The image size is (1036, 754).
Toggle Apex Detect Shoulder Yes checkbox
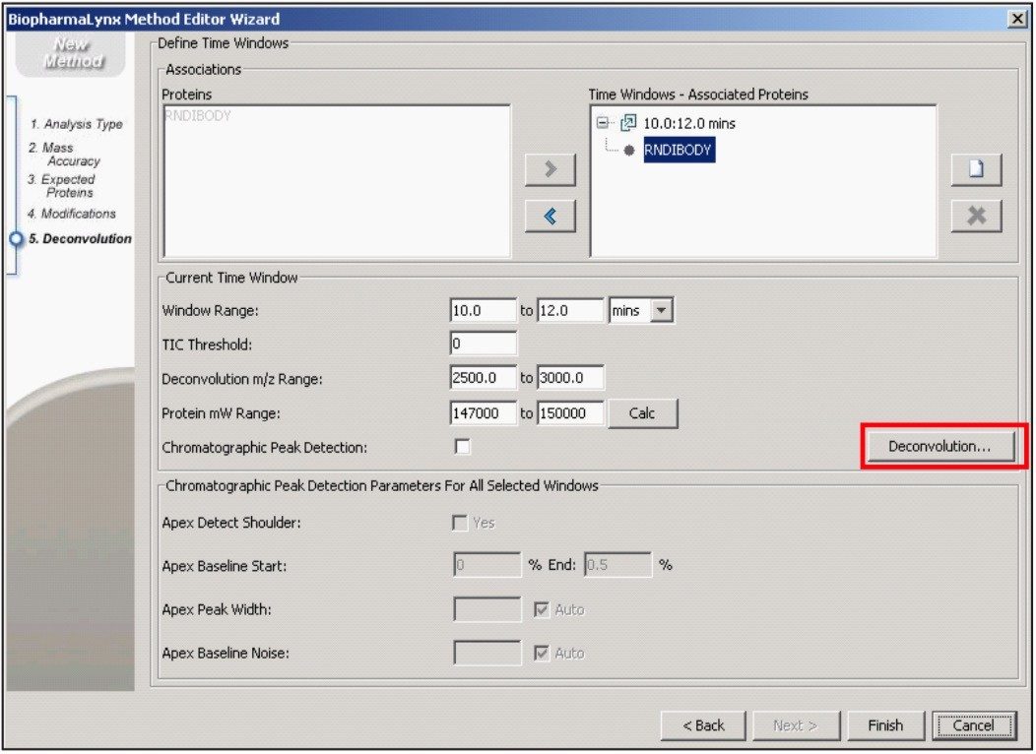[x=460, y=523]
